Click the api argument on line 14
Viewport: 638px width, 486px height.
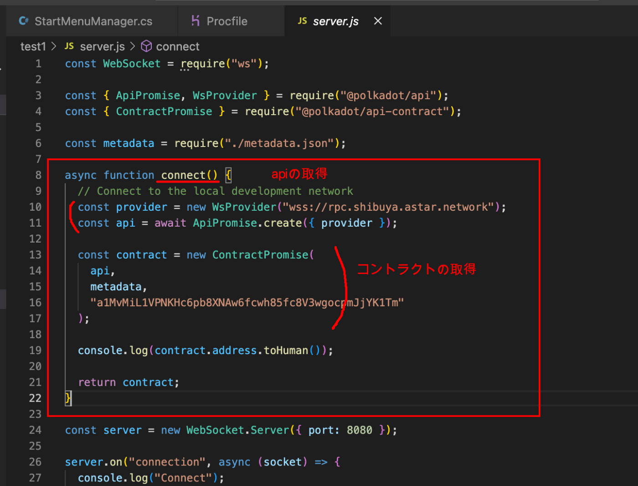(100, 271)
